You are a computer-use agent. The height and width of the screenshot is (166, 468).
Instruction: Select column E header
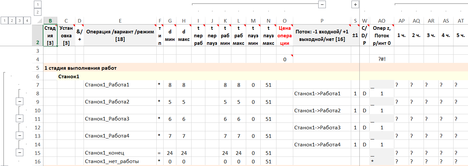click(x=120, y=21)
